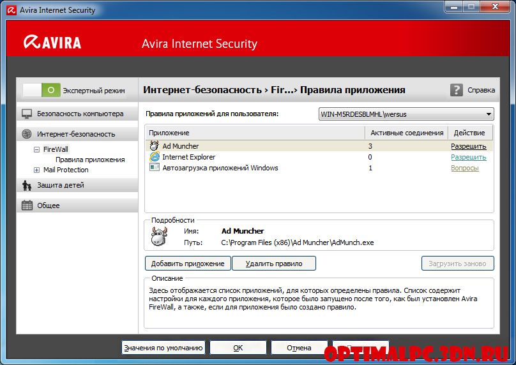The height and width of the screenshot is (365, 516).
Task: Open help via the question mark icon
Action: click(x=457, y=90)
